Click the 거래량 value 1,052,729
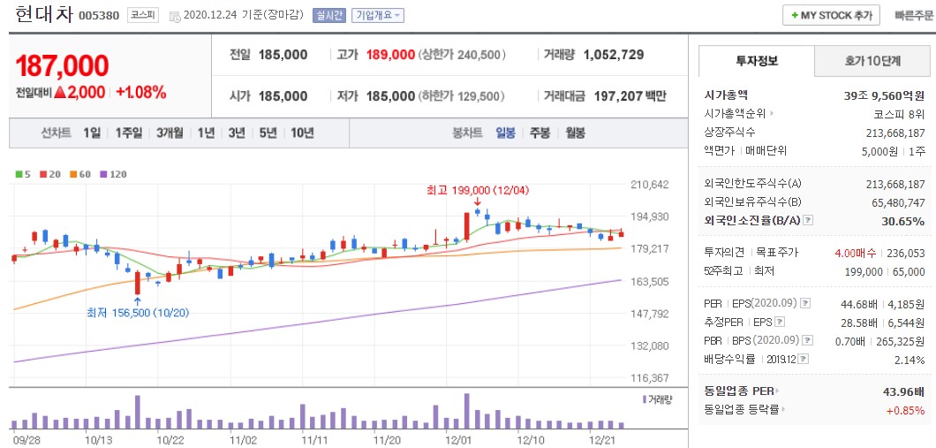The image size is (936, 448). [x=614, y=55]
